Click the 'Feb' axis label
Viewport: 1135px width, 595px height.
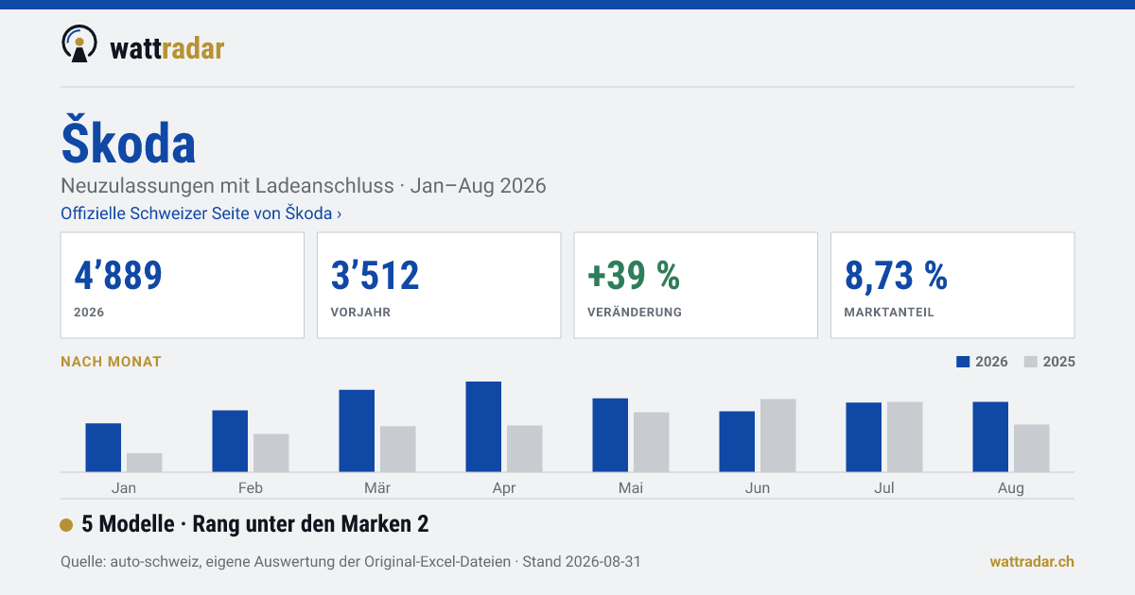[x=251, y=488]
